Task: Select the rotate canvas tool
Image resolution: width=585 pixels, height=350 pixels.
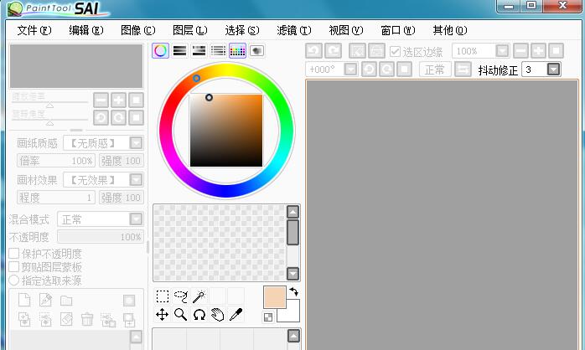Action: pyautogui.click(x=199, y=315)
